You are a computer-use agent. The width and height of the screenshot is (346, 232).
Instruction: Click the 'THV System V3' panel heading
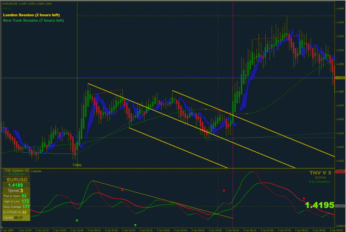click(x=17, y=171)
